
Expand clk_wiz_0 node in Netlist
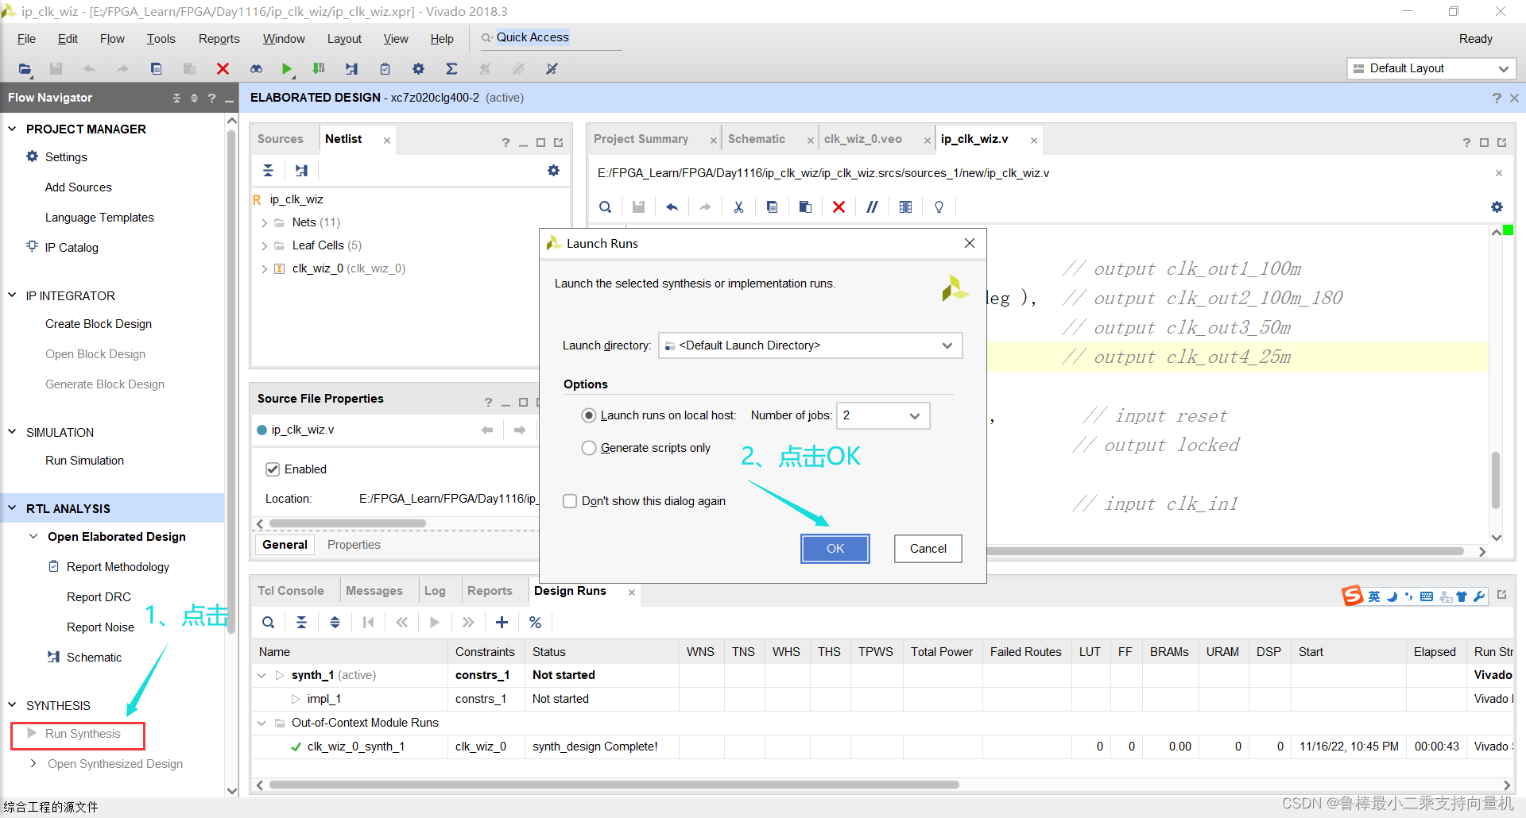tap(265, 269)
